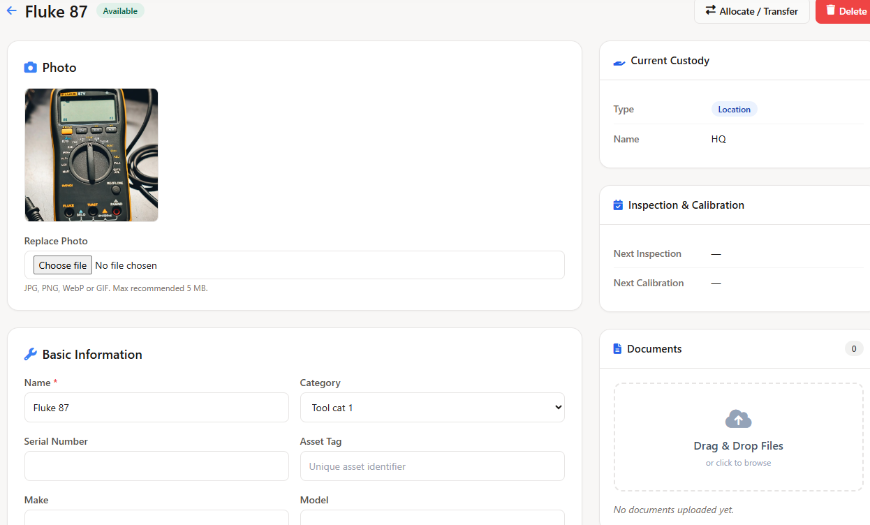Click the Location custody type badge
The width and height of the screenshot is (870, 525).
pyautogui.click(x=734, y=110)
